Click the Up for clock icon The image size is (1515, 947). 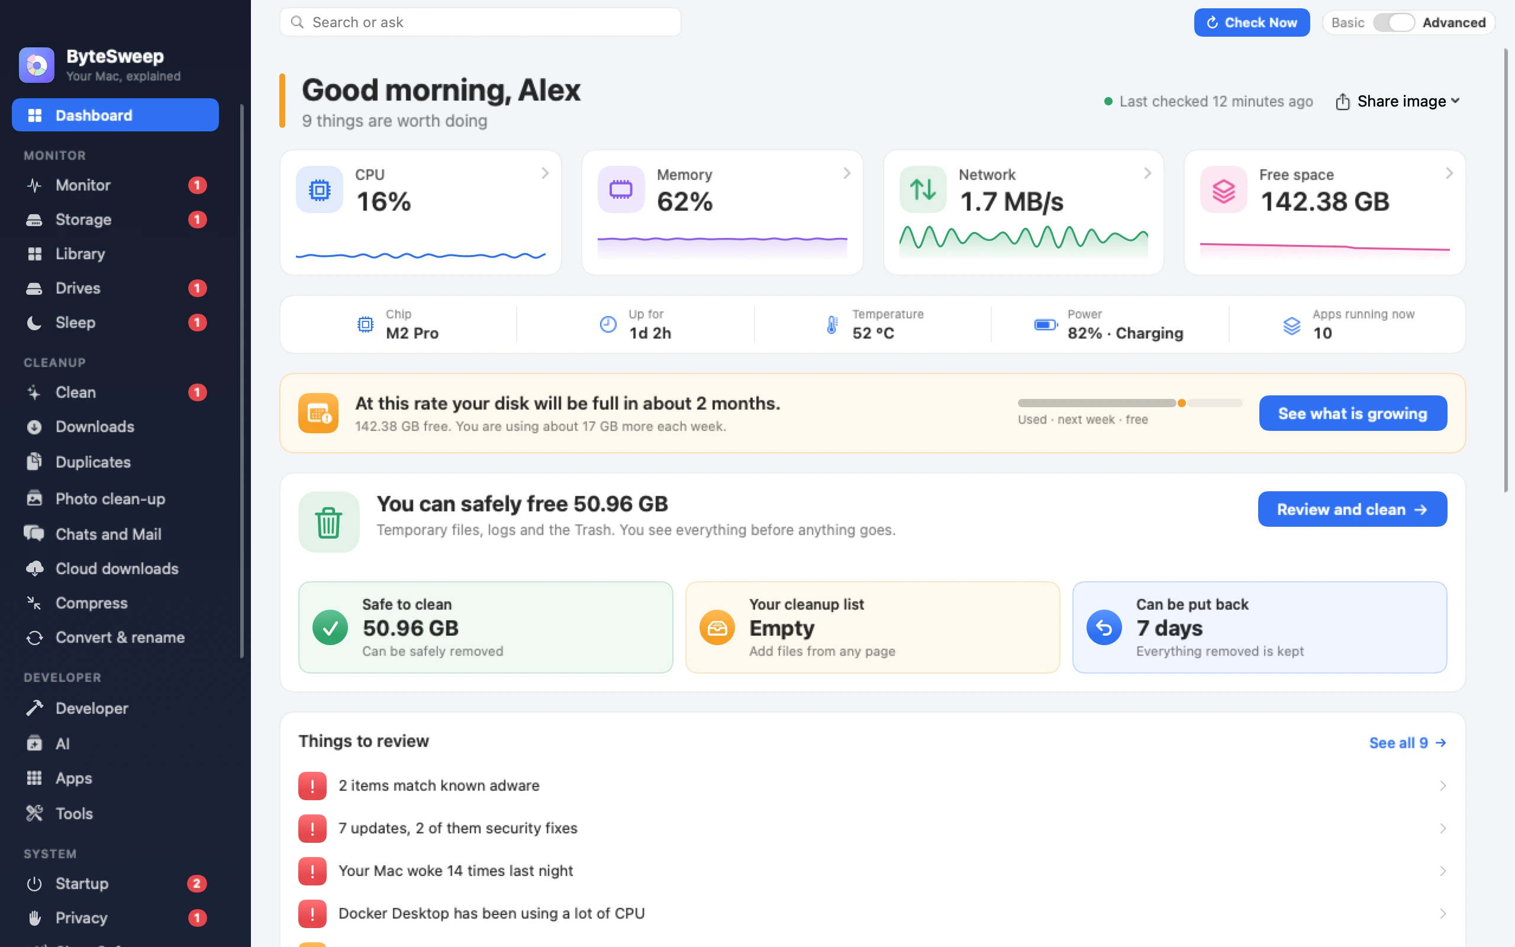coord(608,324)
